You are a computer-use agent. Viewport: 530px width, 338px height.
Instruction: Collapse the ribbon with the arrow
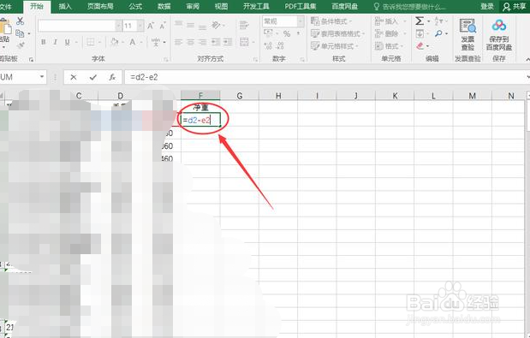click(527, 59)
